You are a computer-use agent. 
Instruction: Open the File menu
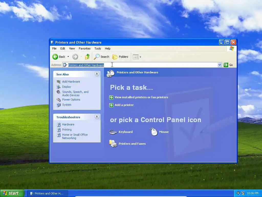[x=54, y=48]
